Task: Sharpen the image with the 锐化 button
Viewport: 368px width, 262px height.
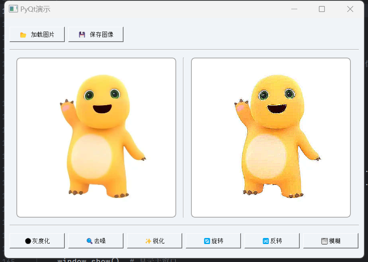Action: tap(154, 241)
